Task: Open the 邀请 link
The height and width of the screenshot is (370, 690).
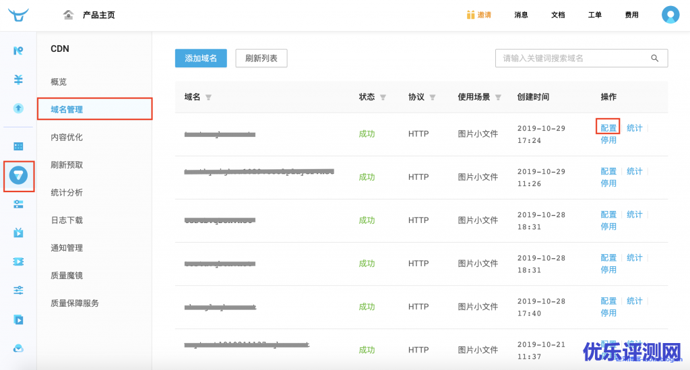Action: coord(484,15)
